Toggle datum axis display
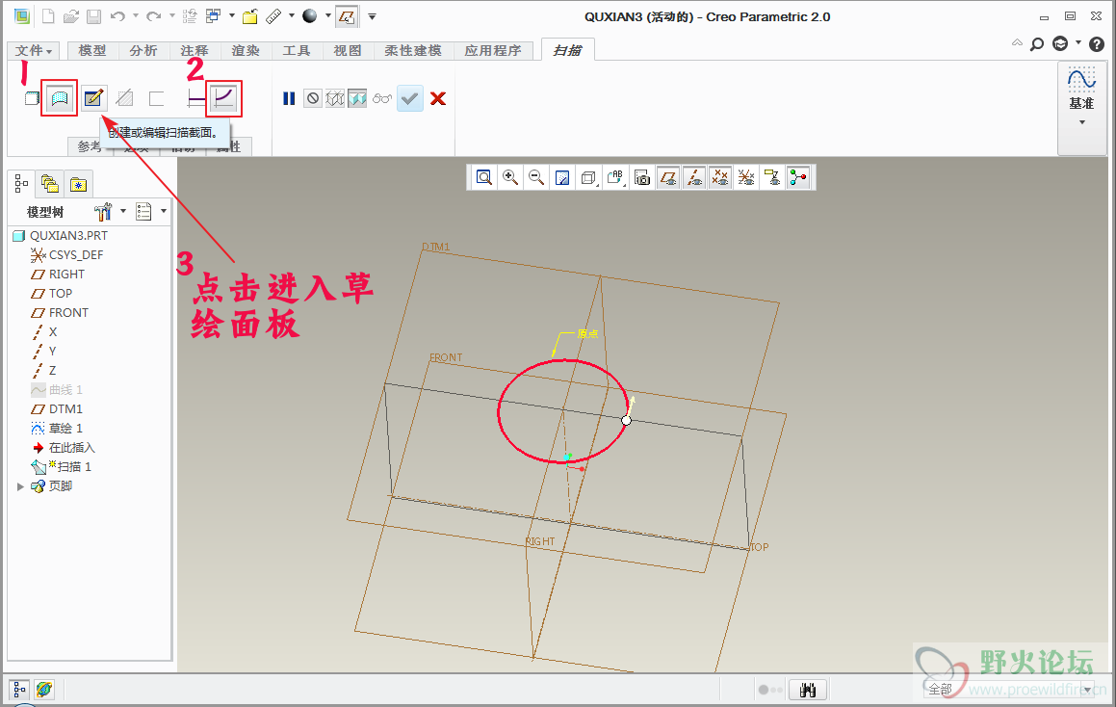This screenshot has width=1116, height=707. click(x=694, y=177)
